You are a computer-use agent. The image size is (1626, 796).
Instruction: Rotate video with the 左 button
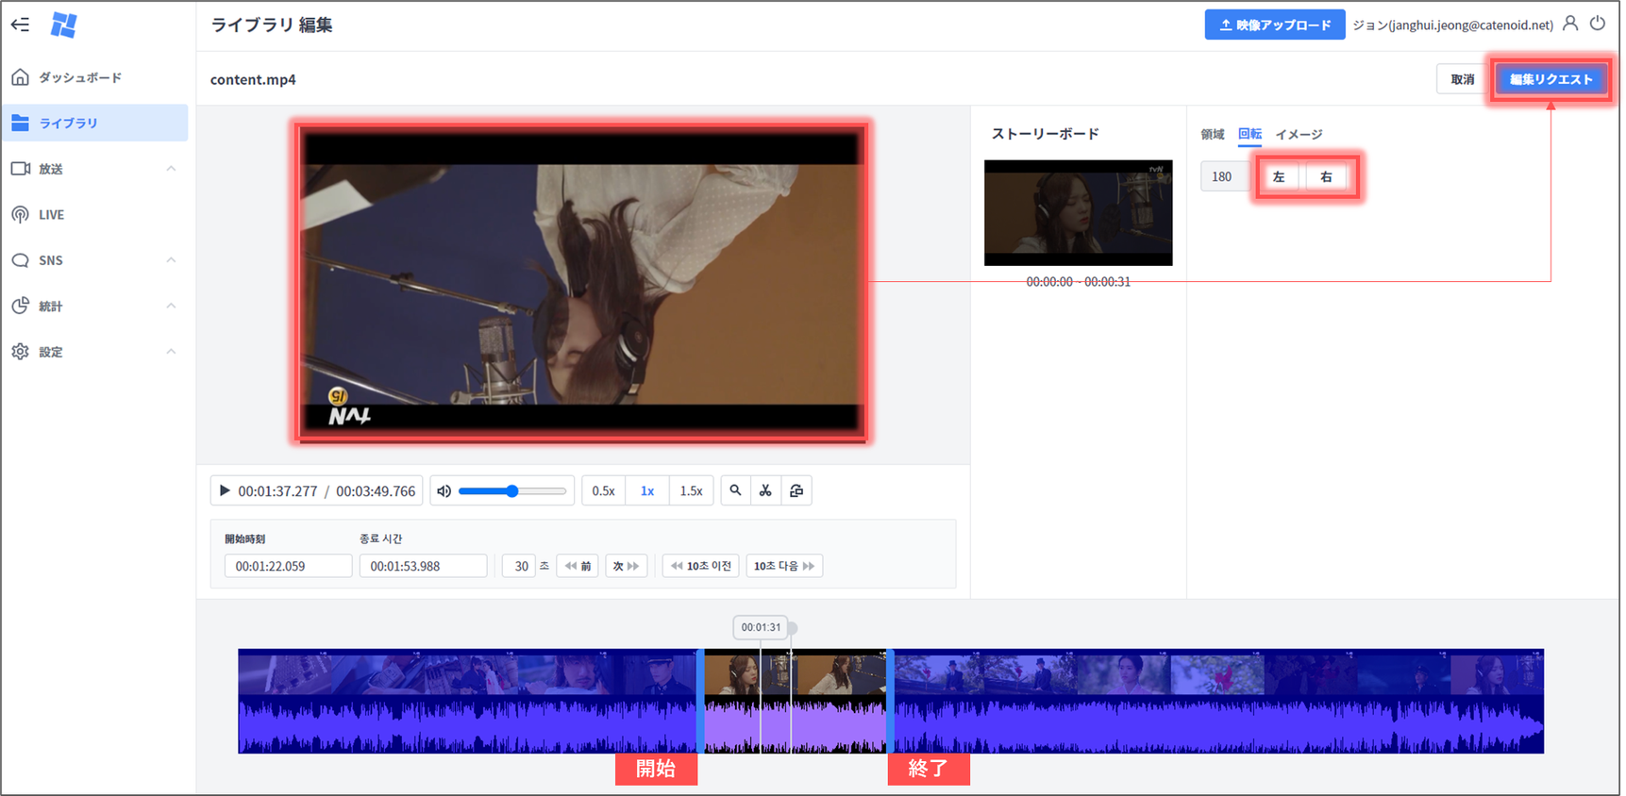[1279, 176]
